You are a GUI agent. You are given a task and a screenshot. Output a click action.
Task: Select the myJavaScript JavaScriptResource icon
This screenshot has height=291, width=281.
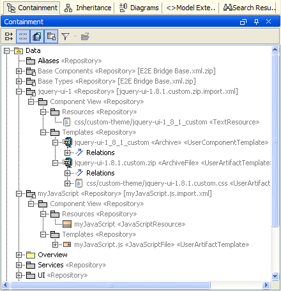67,224
